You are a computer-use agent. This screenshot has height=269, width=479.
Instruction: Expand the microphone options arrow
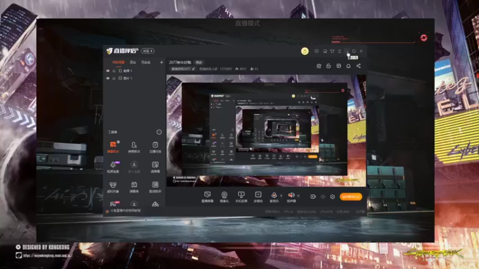281,195
